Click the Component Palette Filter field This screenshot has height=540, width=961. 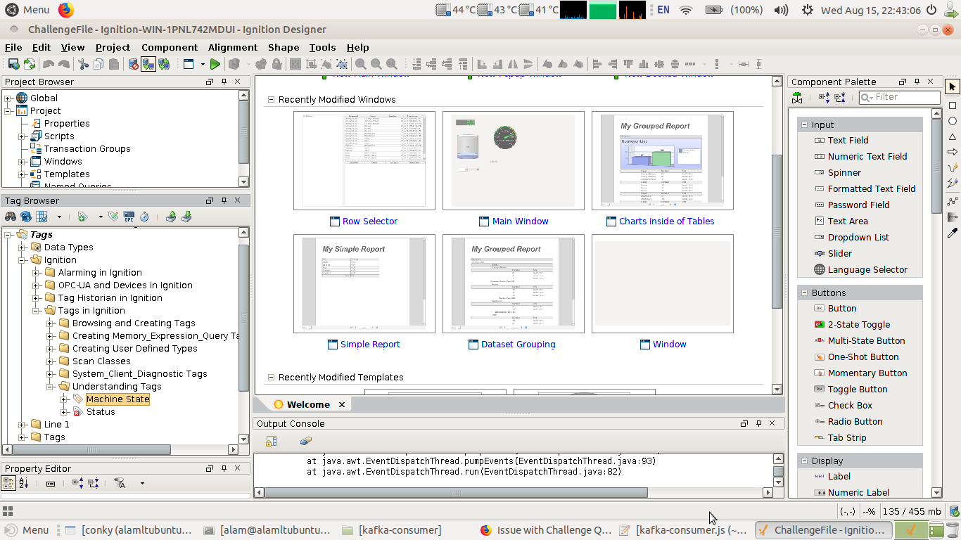click(x=905, y=97)
